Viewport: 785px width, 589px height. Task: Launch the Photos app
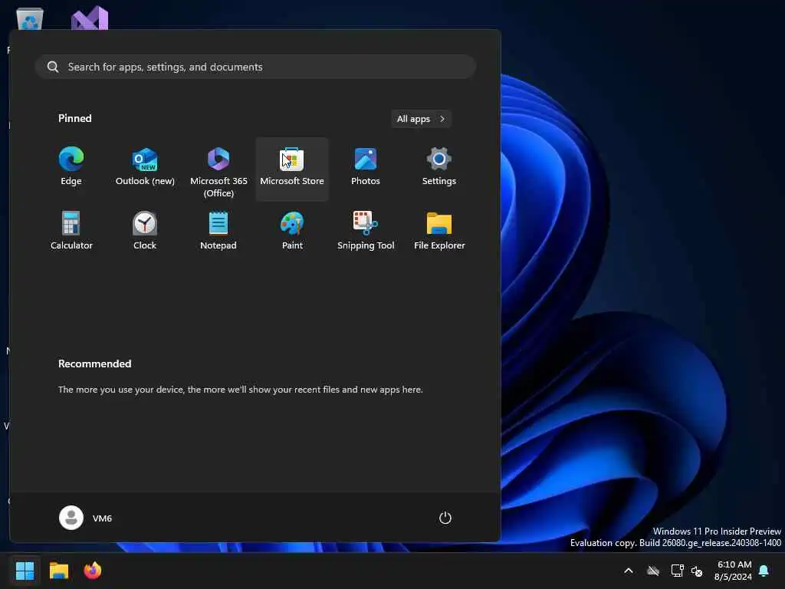[366, 168]
